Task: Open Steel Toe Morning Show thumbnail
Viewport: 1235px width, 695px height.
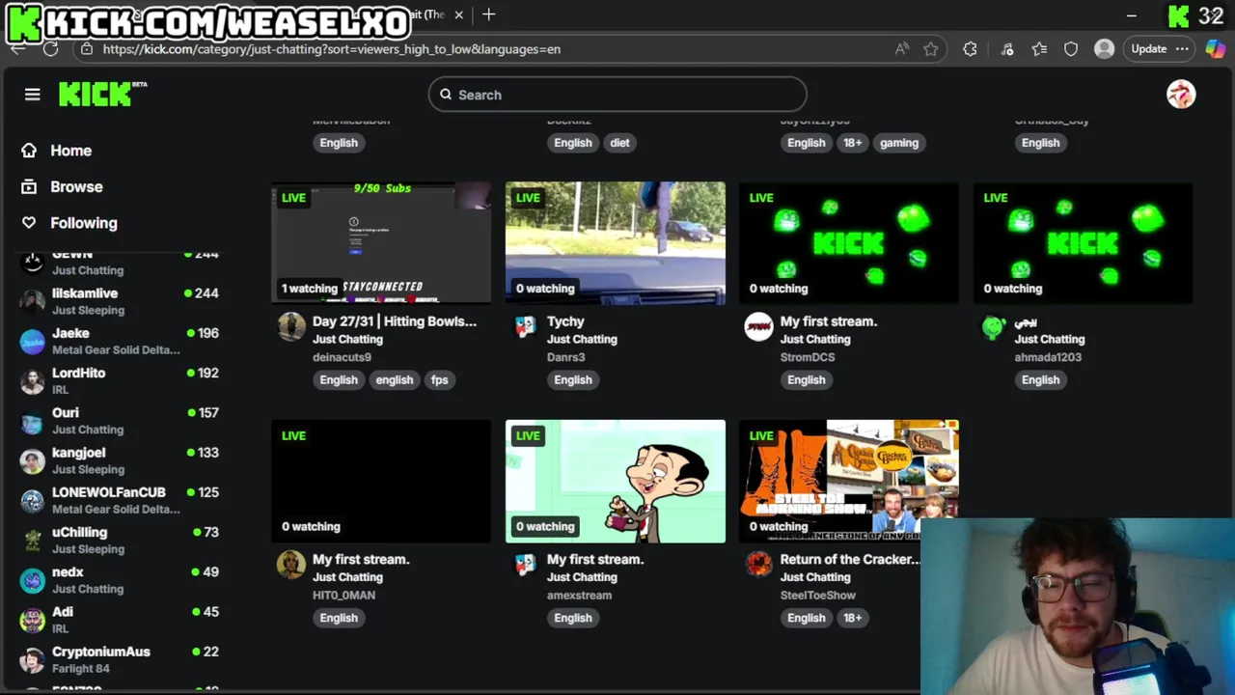Action: [x=849, y=481]
